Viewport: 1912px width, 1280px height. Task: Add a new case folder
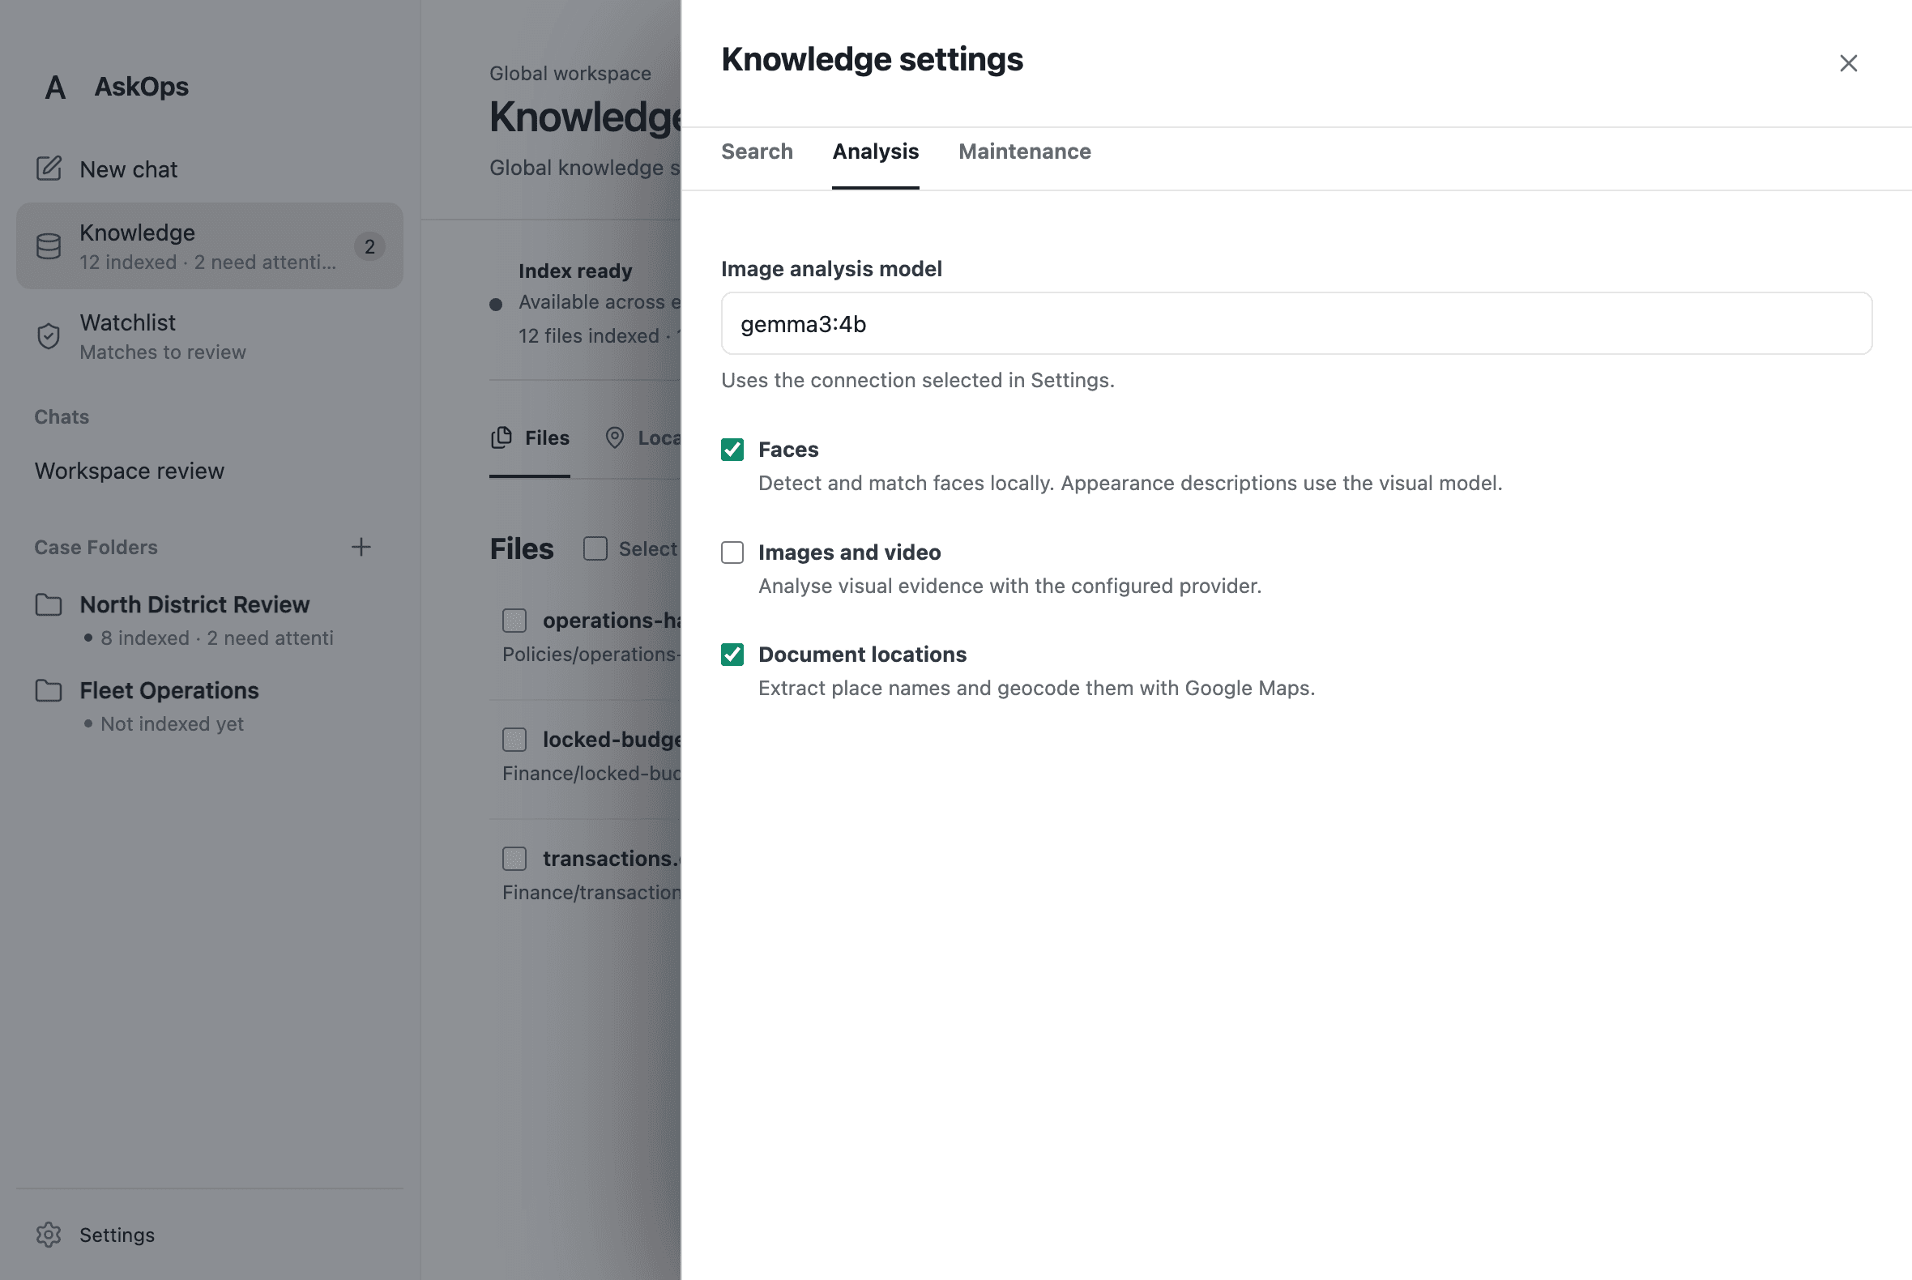coord(361,547)
